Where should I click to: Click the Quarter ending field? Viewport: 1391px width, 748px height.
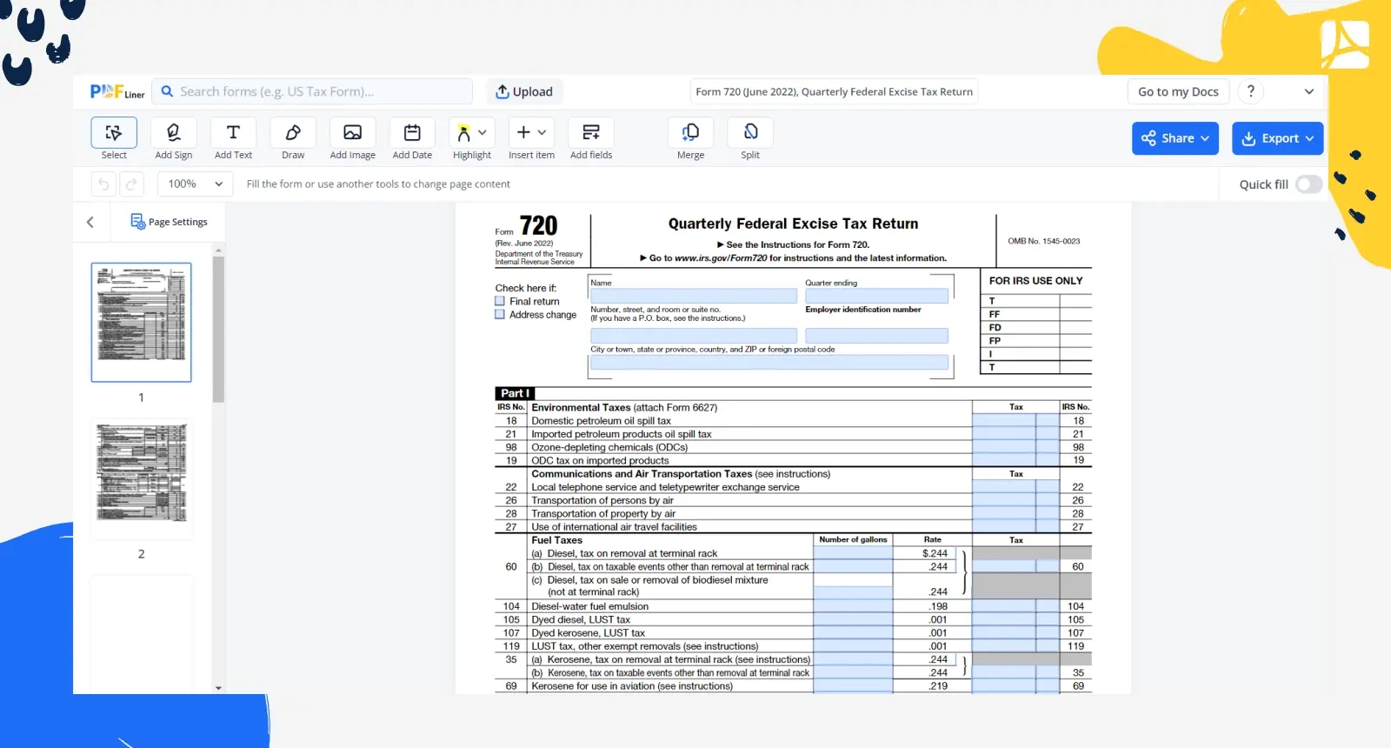[x=876, y=296]
